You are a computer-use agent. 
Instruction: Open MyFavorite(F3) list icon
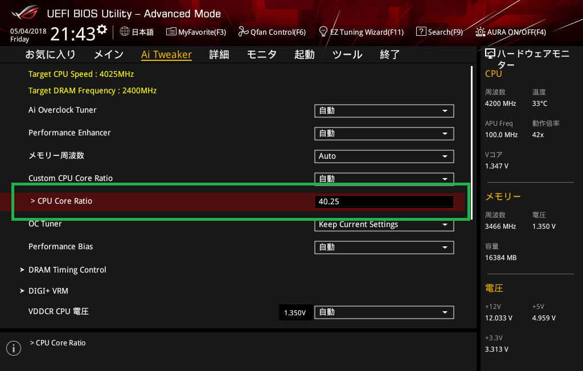click(171, 32)
